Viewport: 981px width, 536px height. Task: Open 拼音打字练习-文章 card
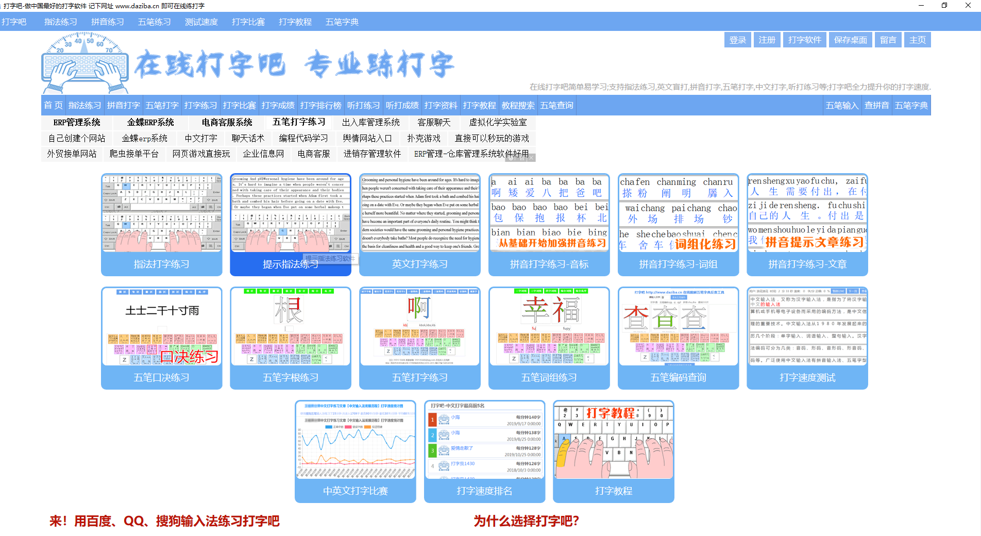click(x=807, y=225)
